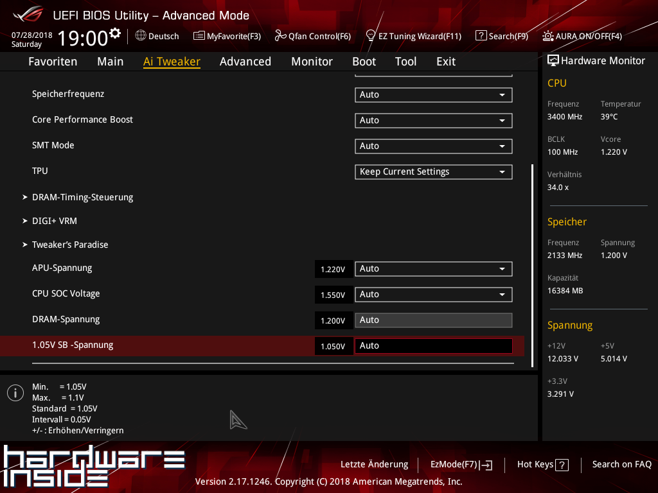Image resolution: width=658 pixels, height=493 pixels.
Task: Open the CPU SOC Voltage dropdown
Action: (x=434, y=294)
